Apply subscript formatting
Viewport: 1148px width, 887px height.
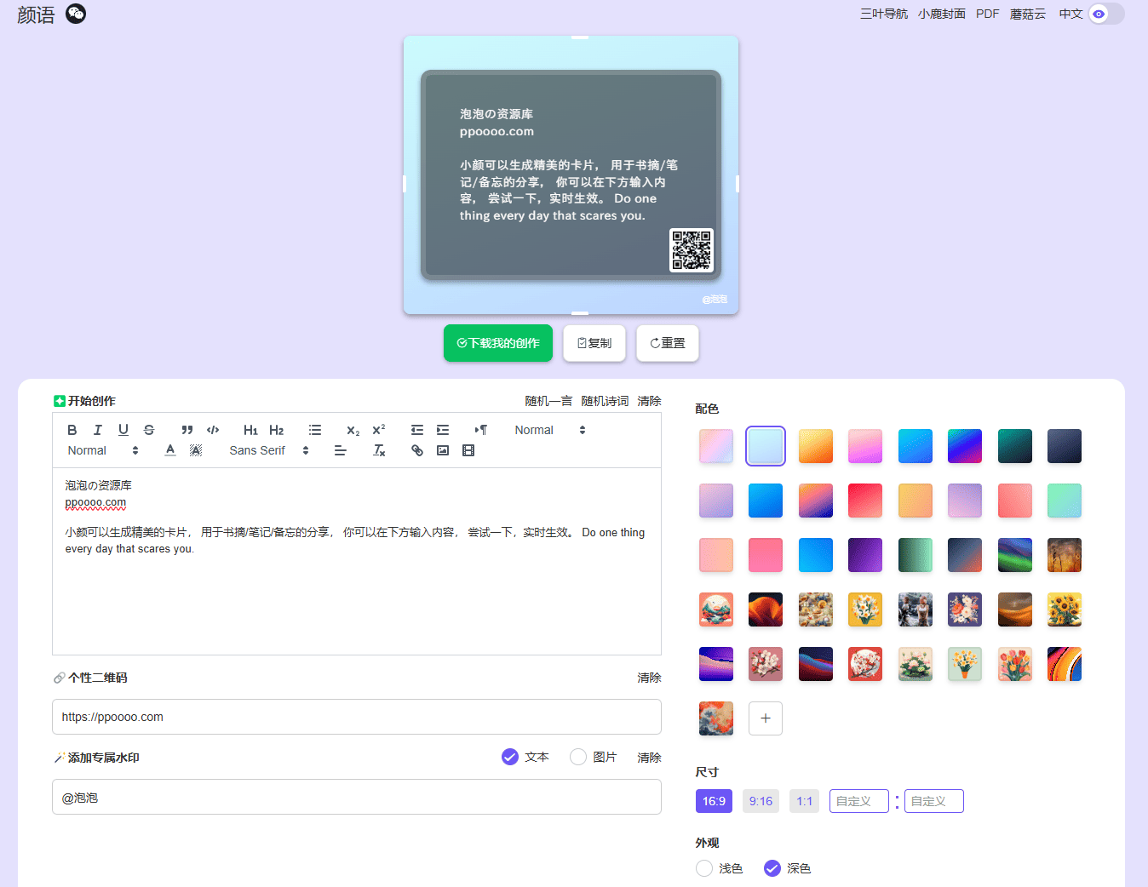[353, 430]
